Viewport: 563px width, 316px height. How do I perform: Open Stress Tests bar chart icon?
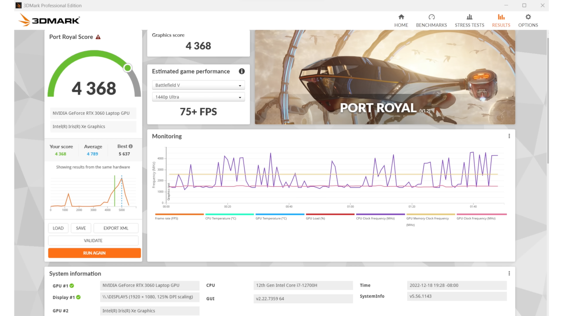469,17
